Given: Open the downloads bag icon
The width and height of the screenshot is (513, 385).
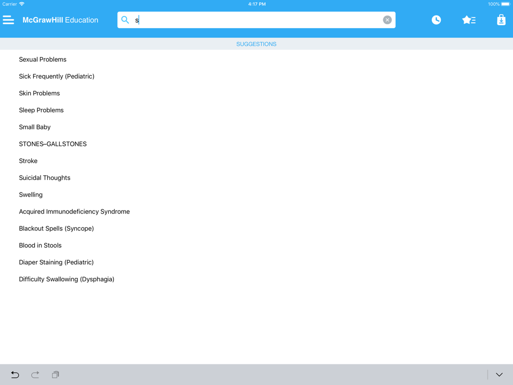Looking at the screenshot, I should (x=501, y=20).
